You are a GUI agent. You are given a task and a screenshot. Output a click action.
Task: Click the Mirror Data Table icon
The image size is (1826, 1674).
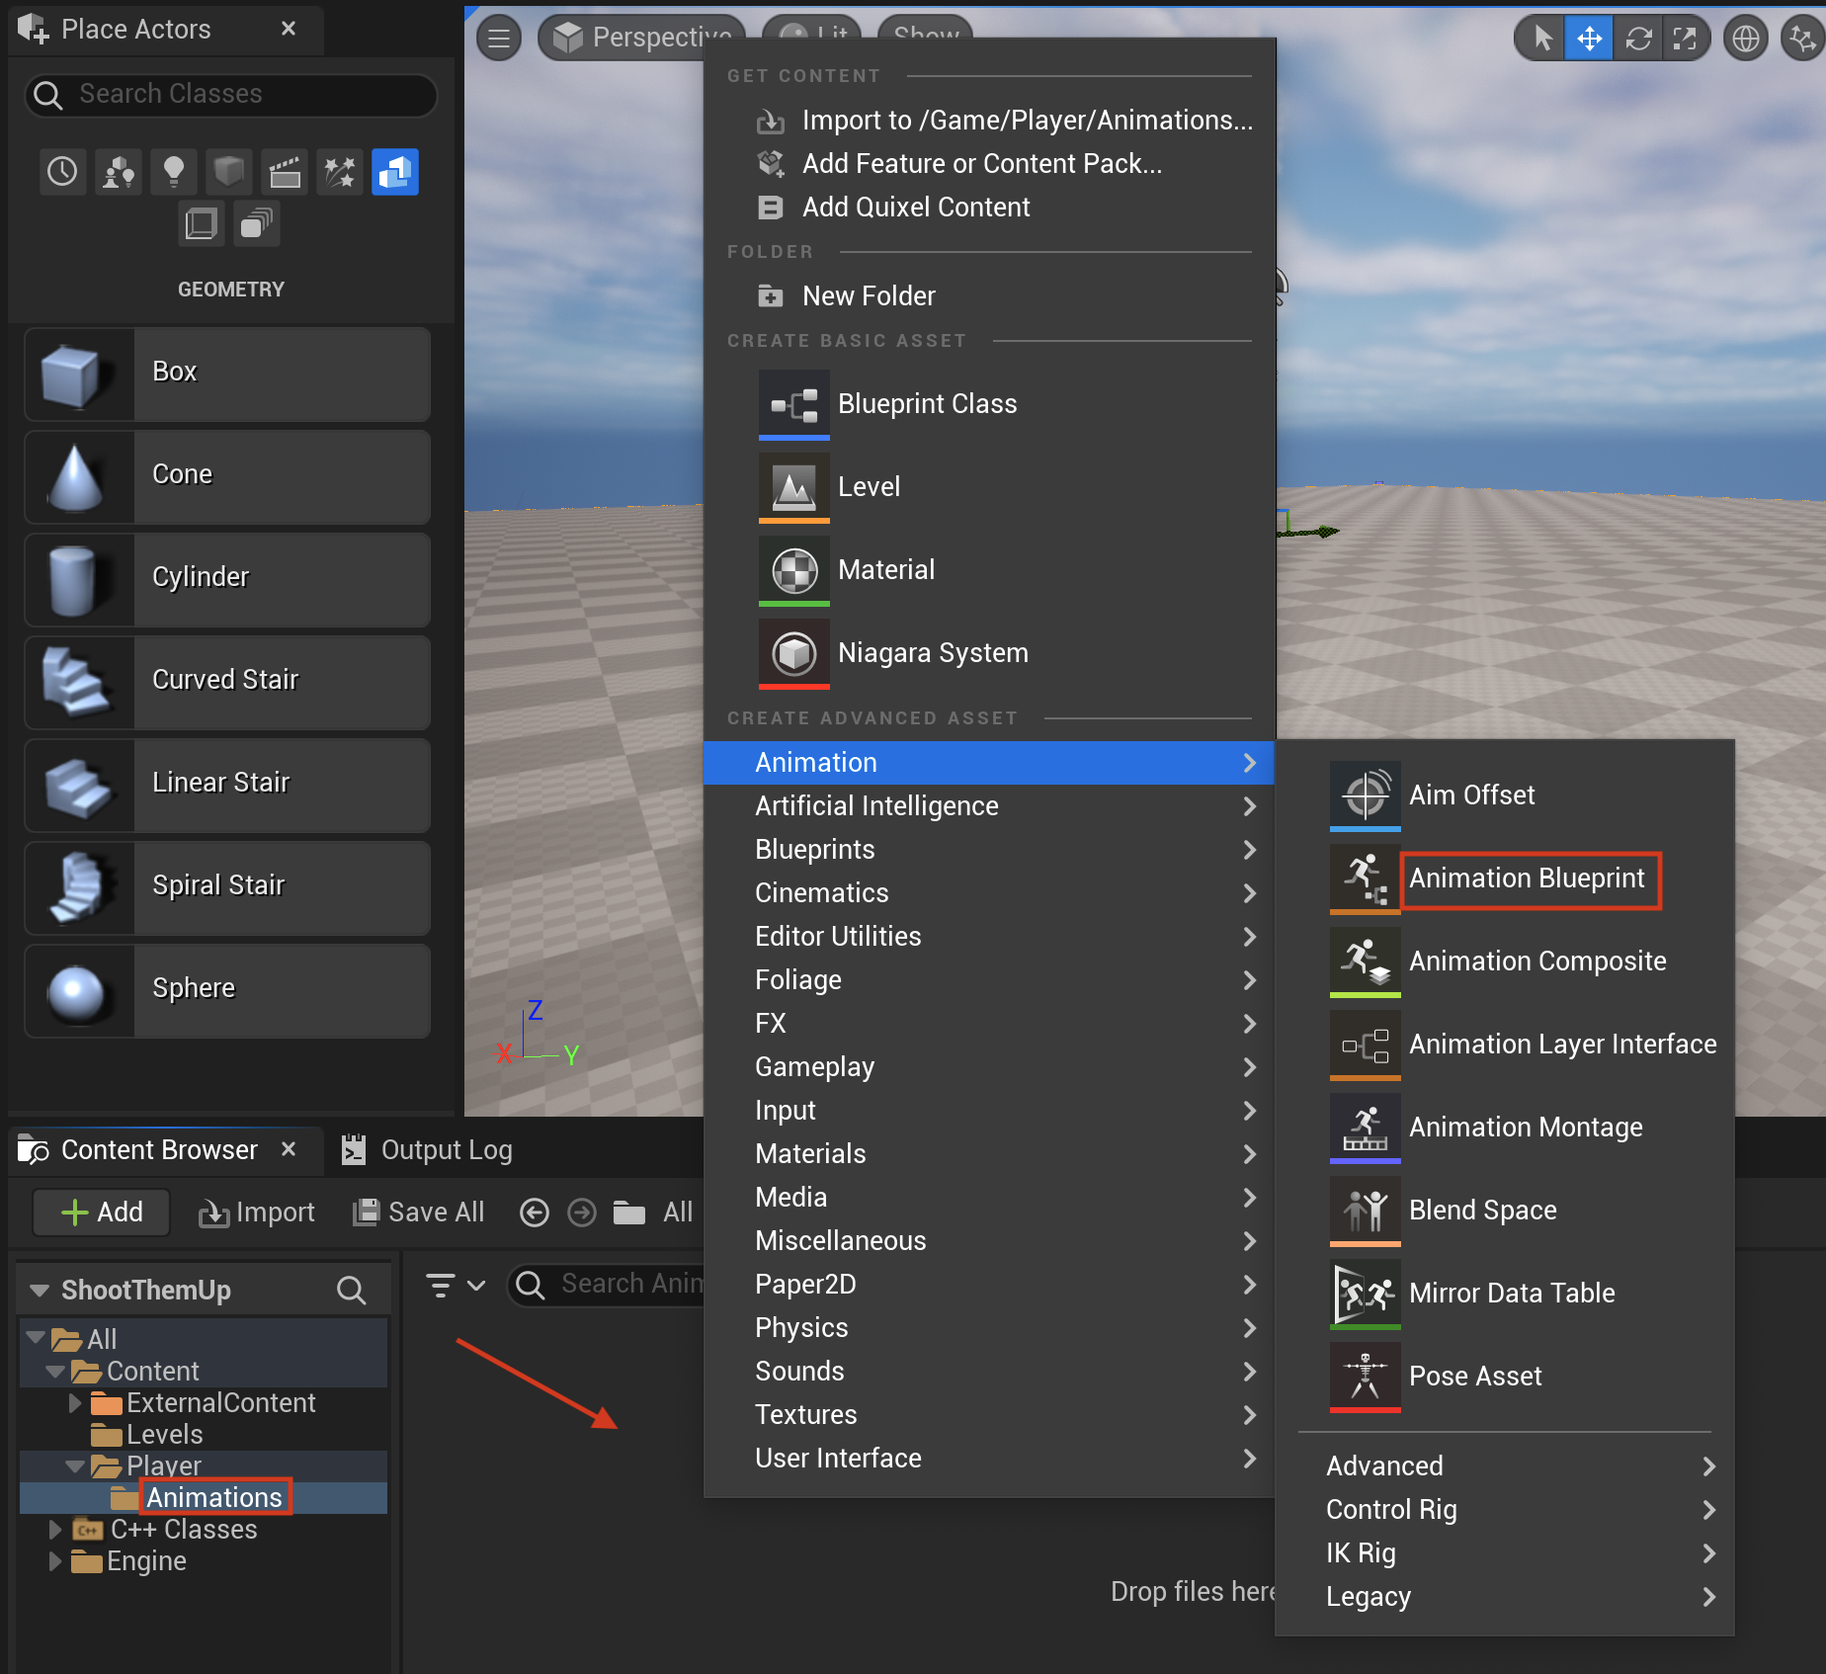click(x=1366, y=1294)
